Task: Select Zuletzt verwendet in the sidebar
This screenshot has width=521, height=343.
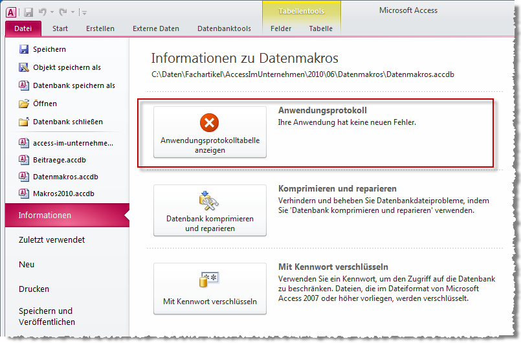Action: click(x=52, y=240)
